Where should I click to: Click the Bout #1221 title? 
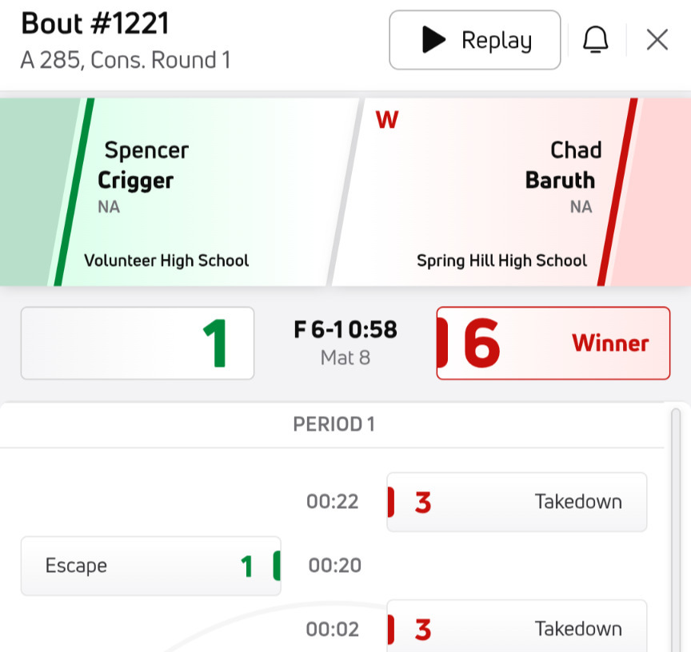click(x=95, y=24)
